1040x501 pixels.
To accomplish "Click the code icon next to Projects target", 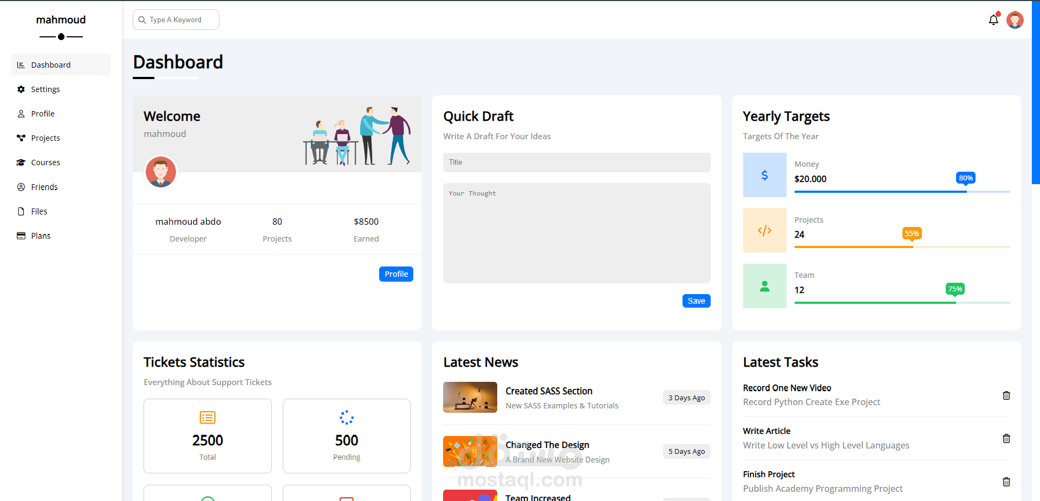I will (x=764, y=230).
